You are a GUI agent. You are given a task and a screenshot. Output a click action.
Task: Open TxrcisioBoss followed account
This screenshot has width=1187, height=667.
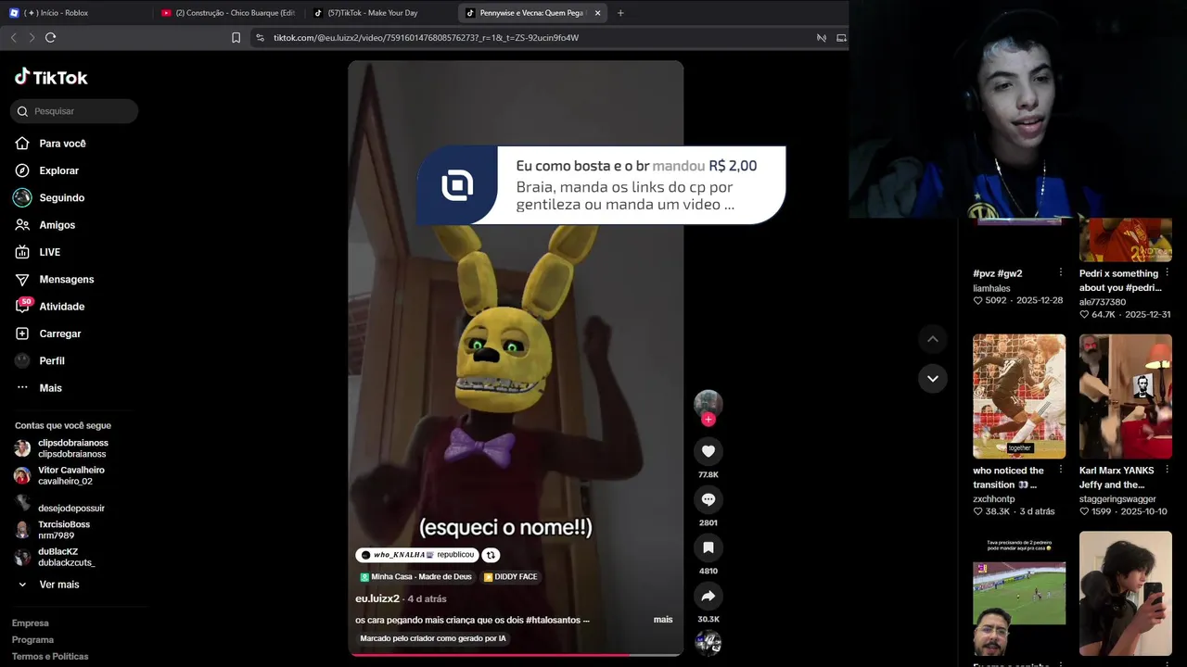[x=63, y=530]
